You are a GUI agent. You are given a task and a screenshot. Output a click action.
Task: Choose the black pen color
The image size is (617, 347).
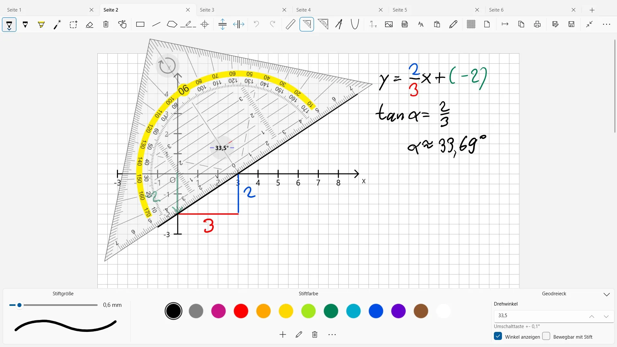coord(174,311)
